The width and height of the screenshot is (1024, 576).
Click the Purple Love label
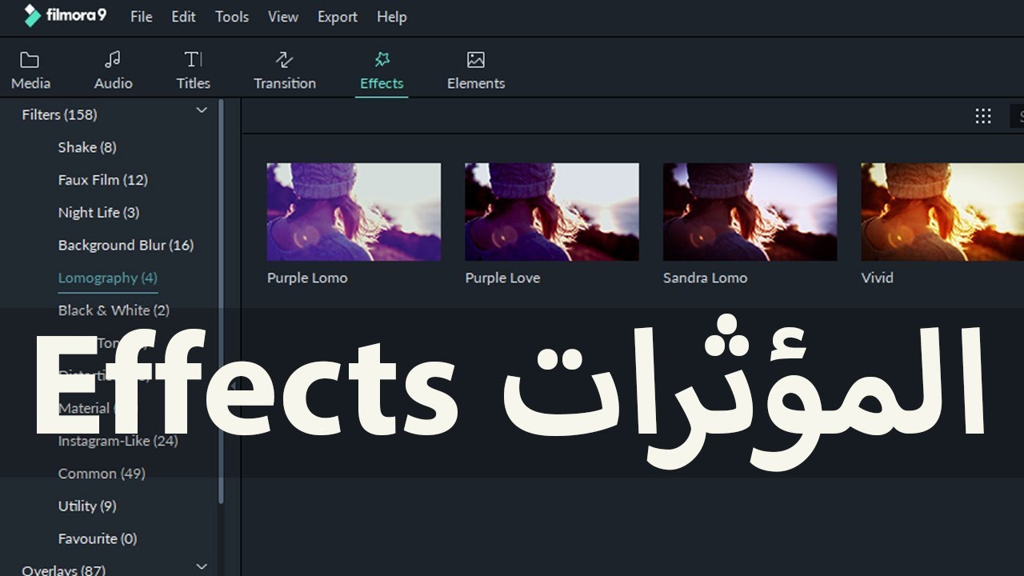pyautogui.click(x=502, y=278)
